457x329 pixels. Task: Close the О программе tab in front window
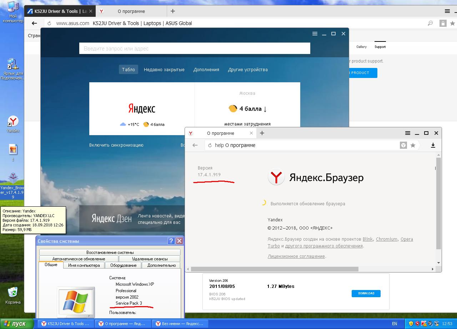(251, 133)
